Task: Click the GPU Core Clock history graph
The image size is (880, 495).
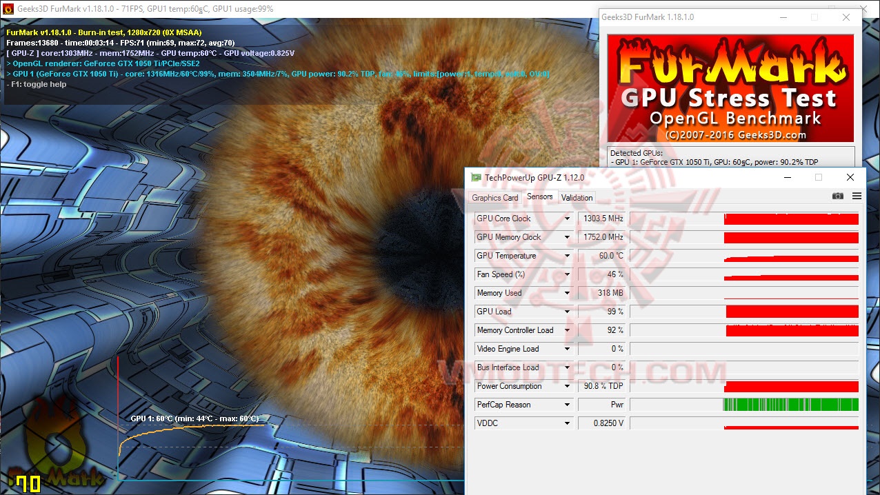Action: point(745,219)
